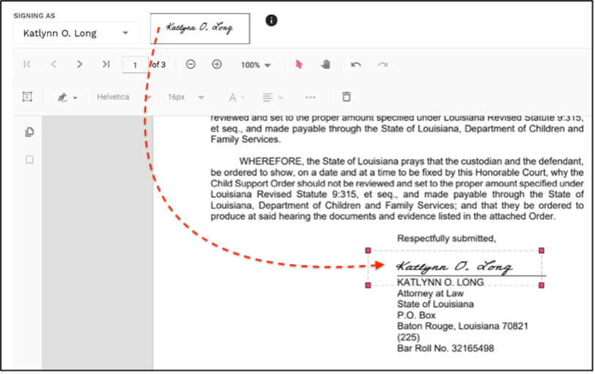Click the '(225)' phone line
The width and height of the screenshot is (595, 374).
408,337
